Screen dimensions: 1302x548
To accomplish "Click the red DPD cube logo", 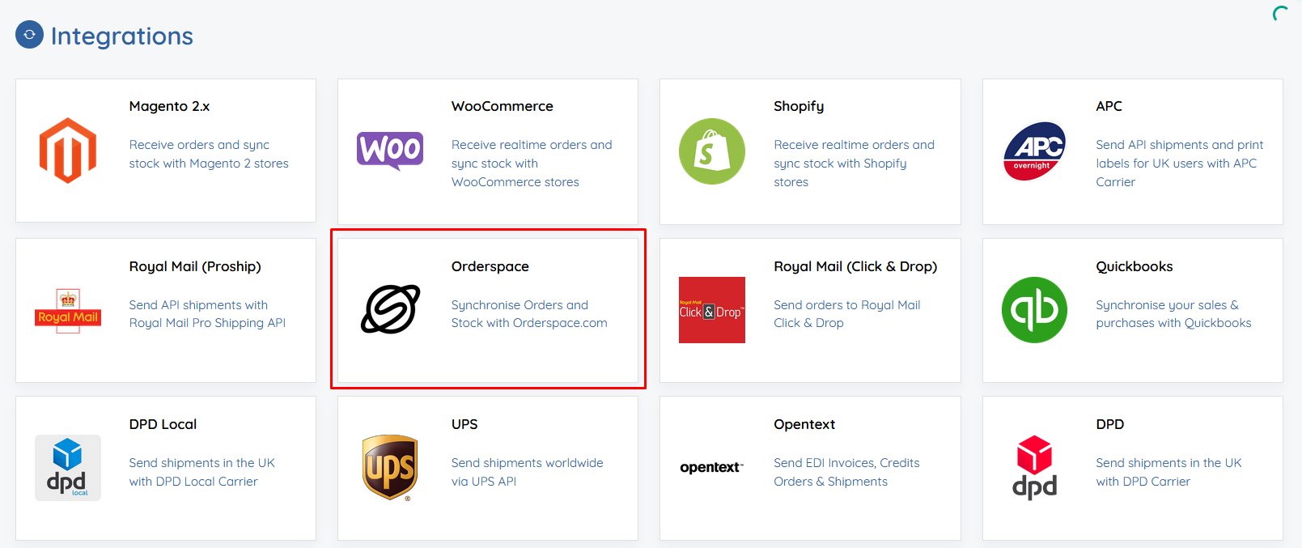I will click(x=1034, y=468).
